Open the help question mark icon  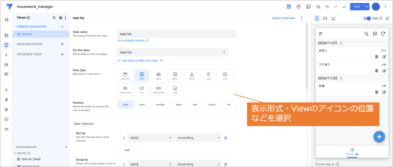[x=298, y=7]
